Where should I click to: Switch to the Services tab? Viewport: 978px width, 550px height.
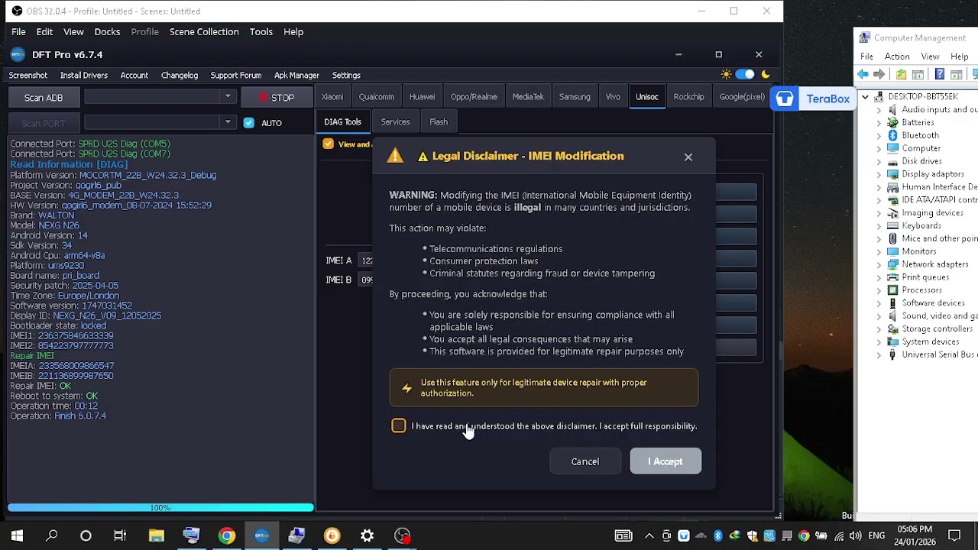pyautogui.click(x=395, y=121)
